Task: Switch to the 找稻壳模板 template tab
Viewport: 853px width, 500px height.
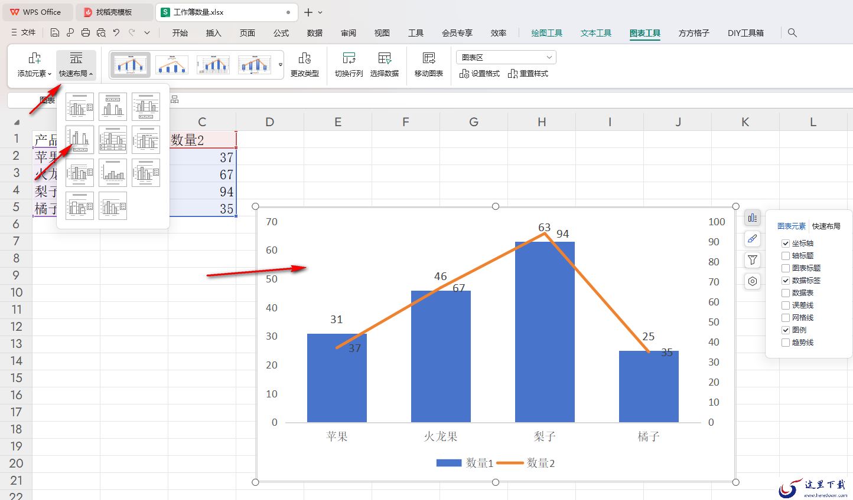Action: pos(115,12)
